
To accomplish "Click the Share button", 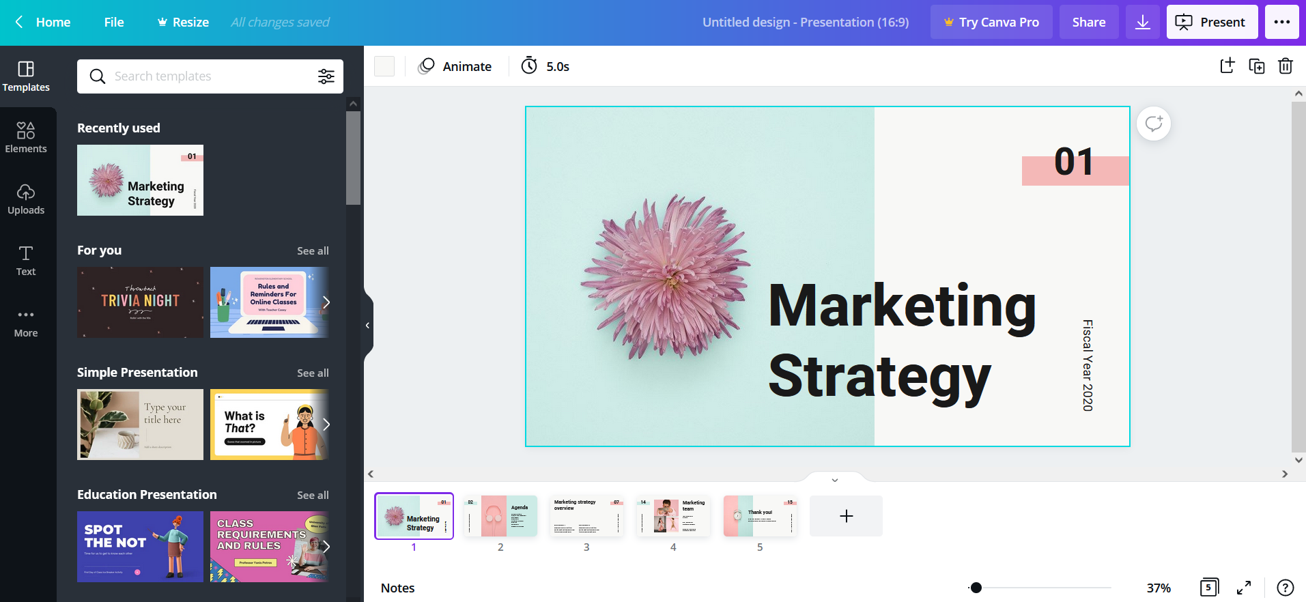I will coord(1088,23).
